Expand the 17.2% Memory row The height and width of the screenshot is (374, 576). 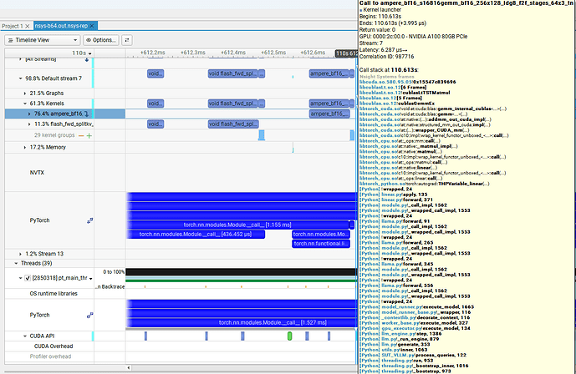click(25, 148)
